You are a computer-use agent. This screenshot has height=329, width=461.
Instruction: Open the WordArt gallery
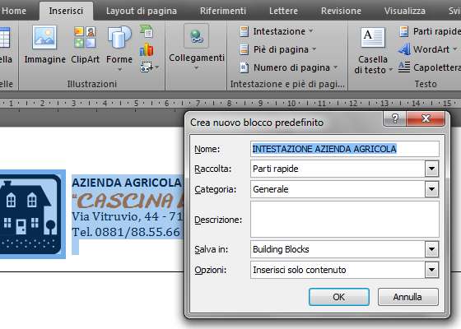coord(427,49)
